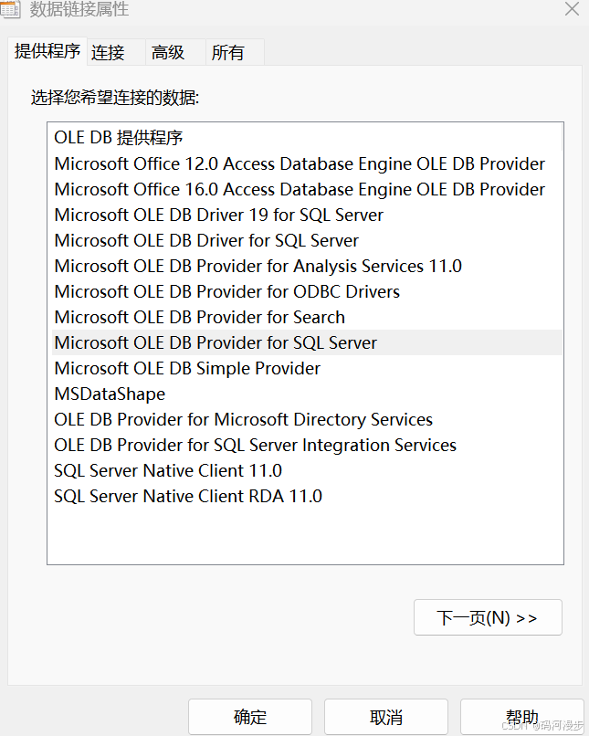Cancel the dialog with 取消
This screenshot has width=589, height=736.
coord(385,717)
